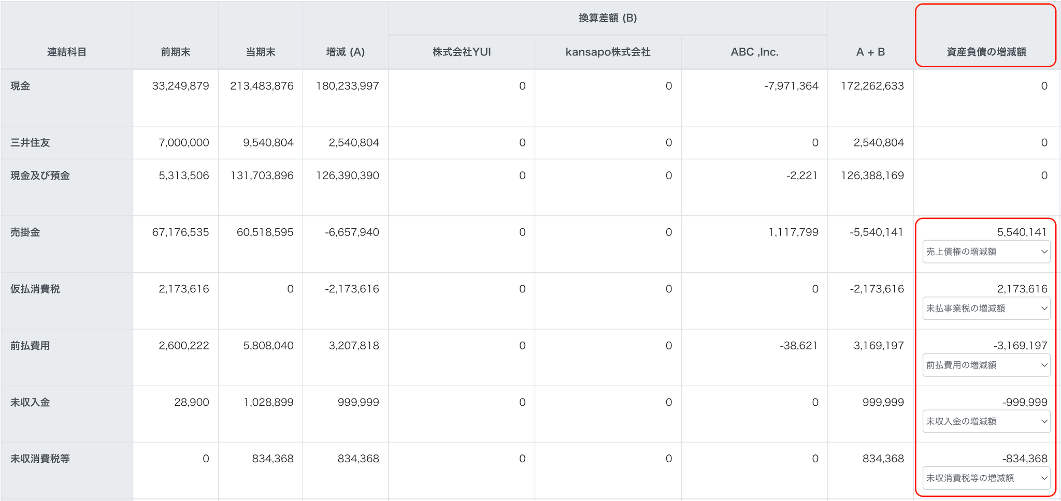Click the 現金及び預金 row label

40,175
